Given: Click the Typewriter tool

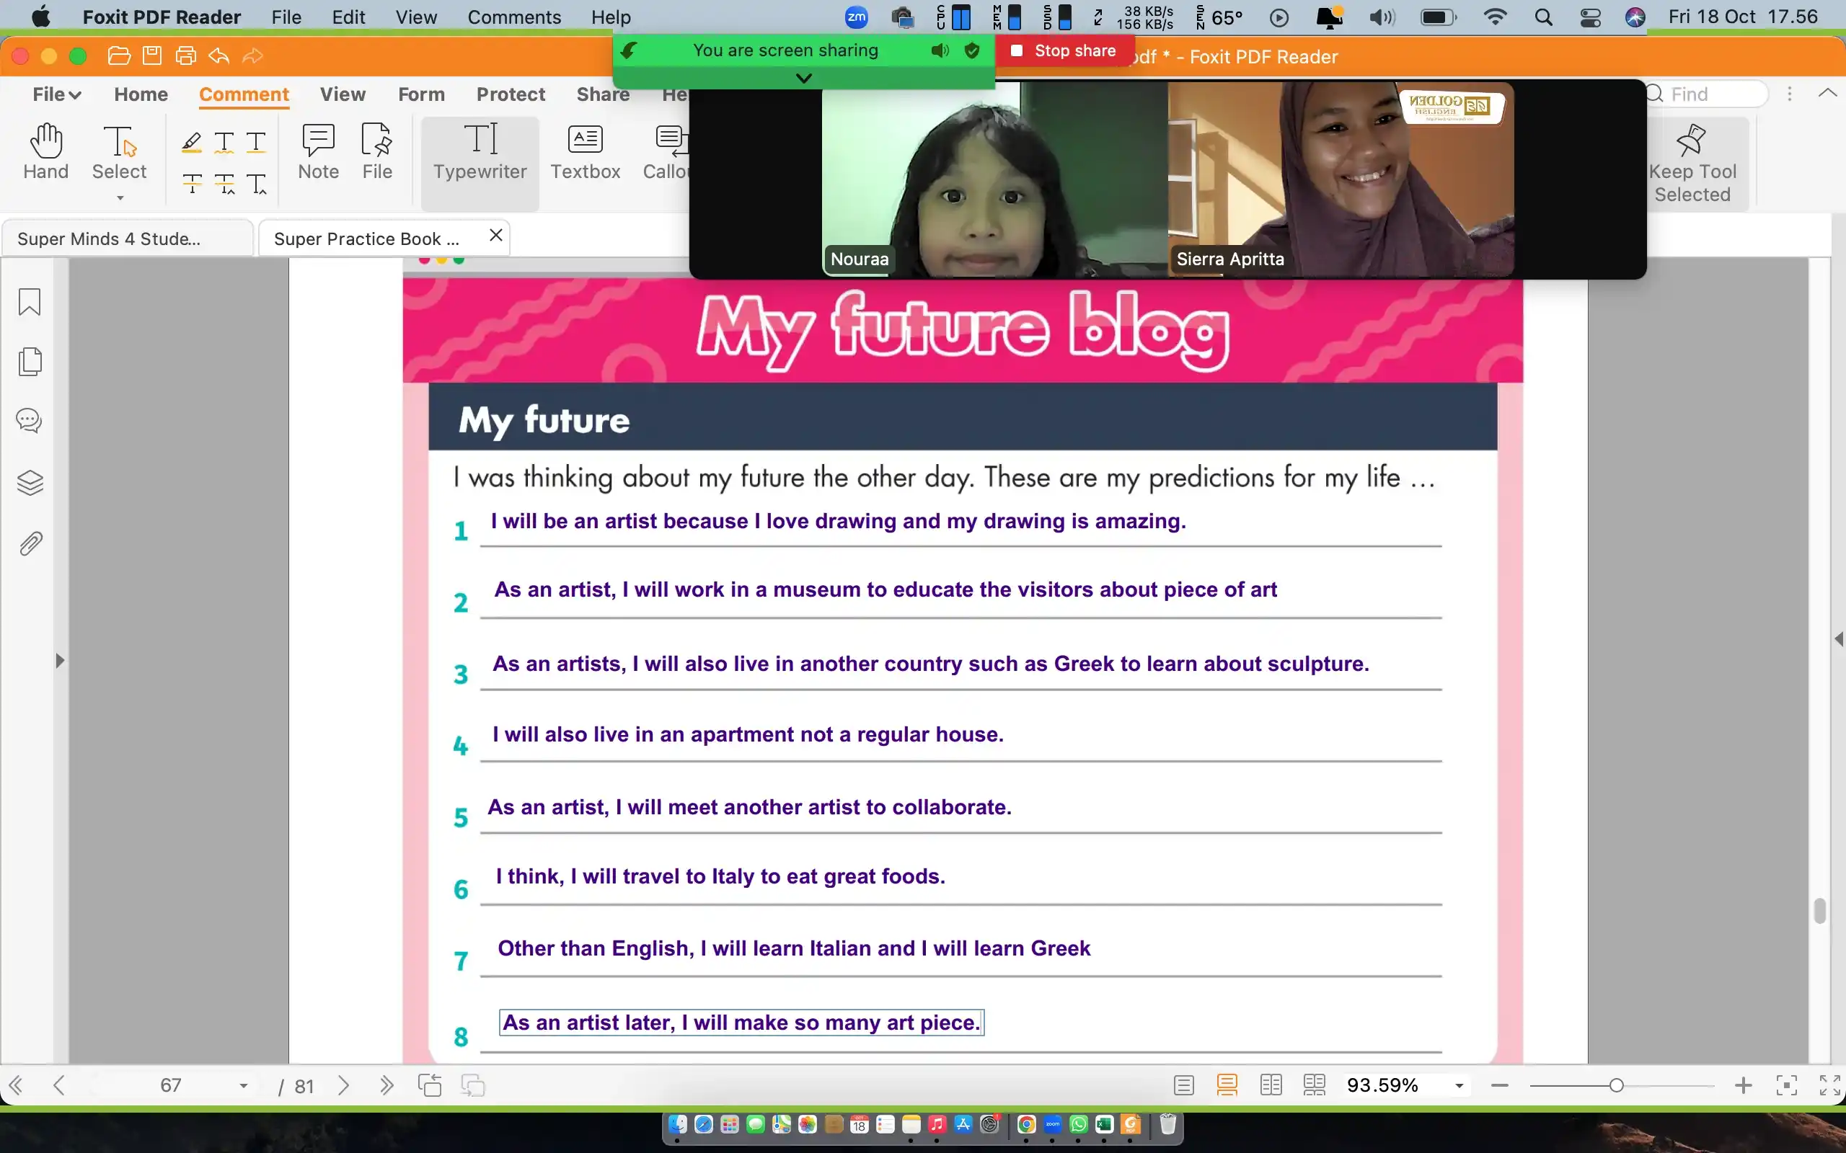Looking at the screenshot, I should pos(480,152).
